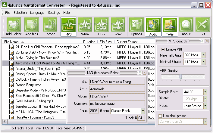
Task: Click the Year field showing 2003
Action: point(94,111)
